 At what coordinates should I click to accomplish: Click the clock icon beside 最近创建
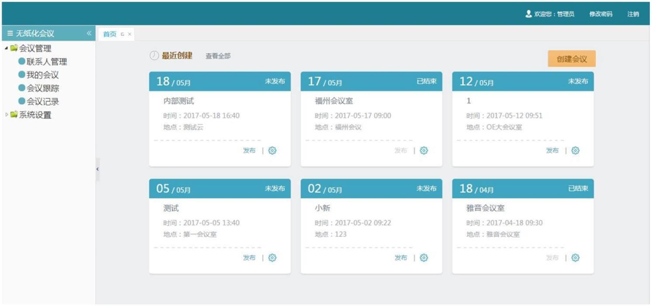[153, 55]
